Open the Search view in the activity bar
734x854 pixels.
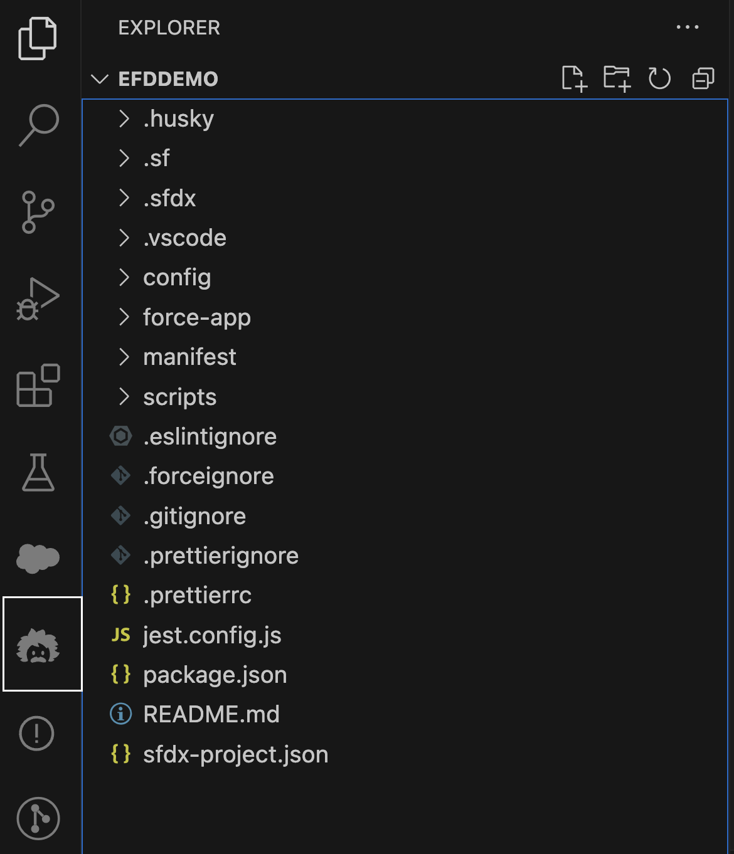click(x=37, y=124)
